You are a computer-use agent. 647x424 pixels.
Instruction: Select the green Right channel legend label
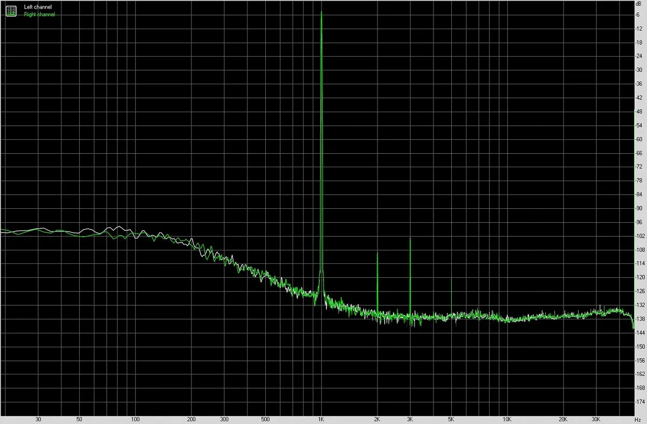[39, 14]
